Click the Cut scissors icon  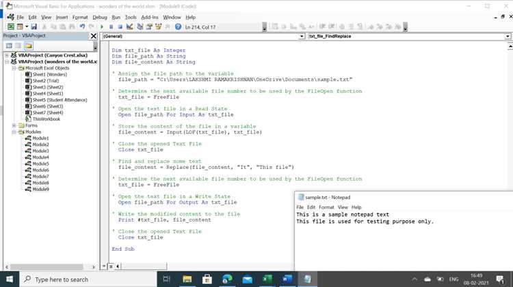point(44,27)
